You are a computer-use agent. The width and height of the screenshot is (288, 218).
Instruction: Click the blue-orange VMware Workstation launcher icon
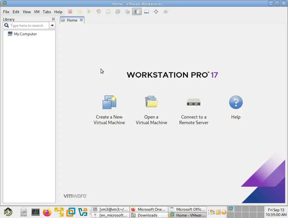tap(71, 212)
